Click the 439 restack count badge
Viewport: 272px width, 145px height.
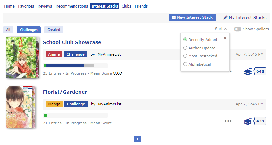[x=260, y=121]
